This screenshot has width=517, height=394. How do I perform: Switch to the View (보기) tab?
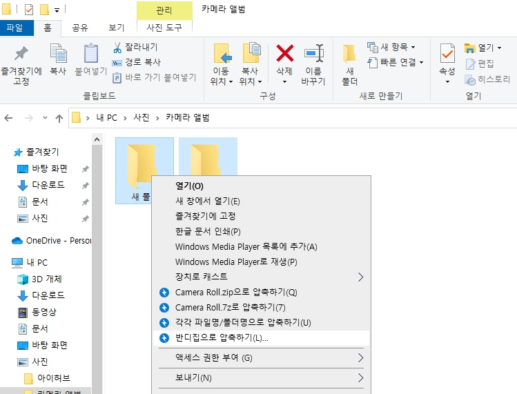[x=117, y=28]
